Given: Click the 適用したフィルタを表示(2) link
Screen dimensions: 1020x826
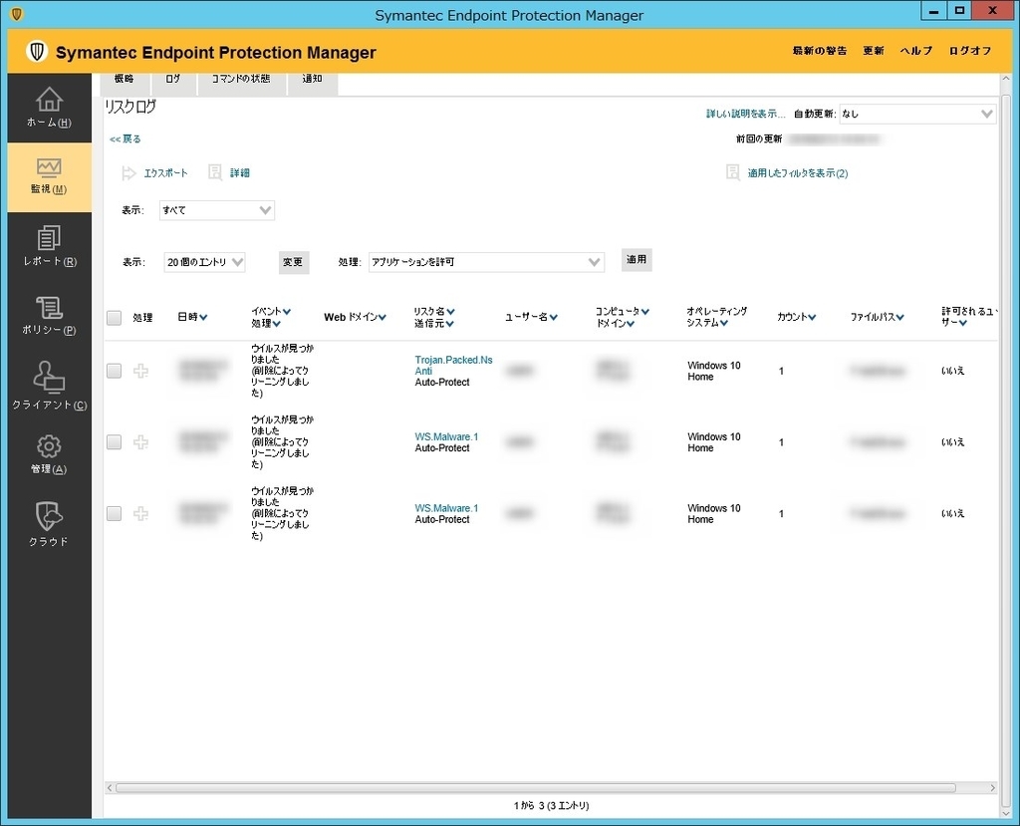Looking at the screenshot, I should 798,173.
